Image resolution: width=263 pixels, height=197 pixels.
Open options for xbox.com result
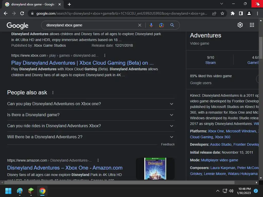[105, 55]
